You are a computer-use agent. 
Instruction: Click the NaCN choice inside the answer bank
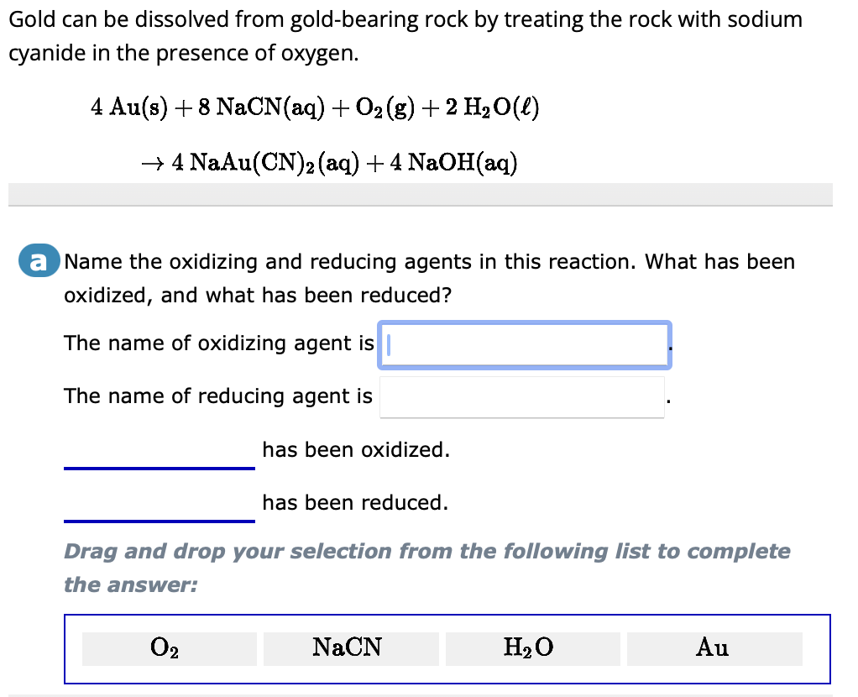tap(350, 647)
